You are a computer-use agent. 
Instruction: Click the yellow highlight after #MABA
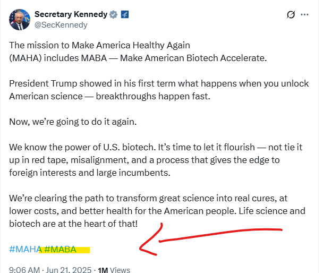click(x=83, y=250)
